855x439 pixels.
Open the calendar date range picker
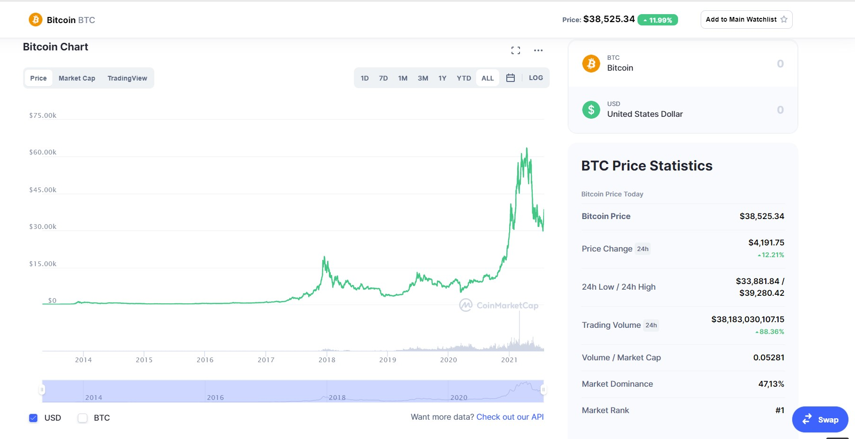click(x=511, y=78)
